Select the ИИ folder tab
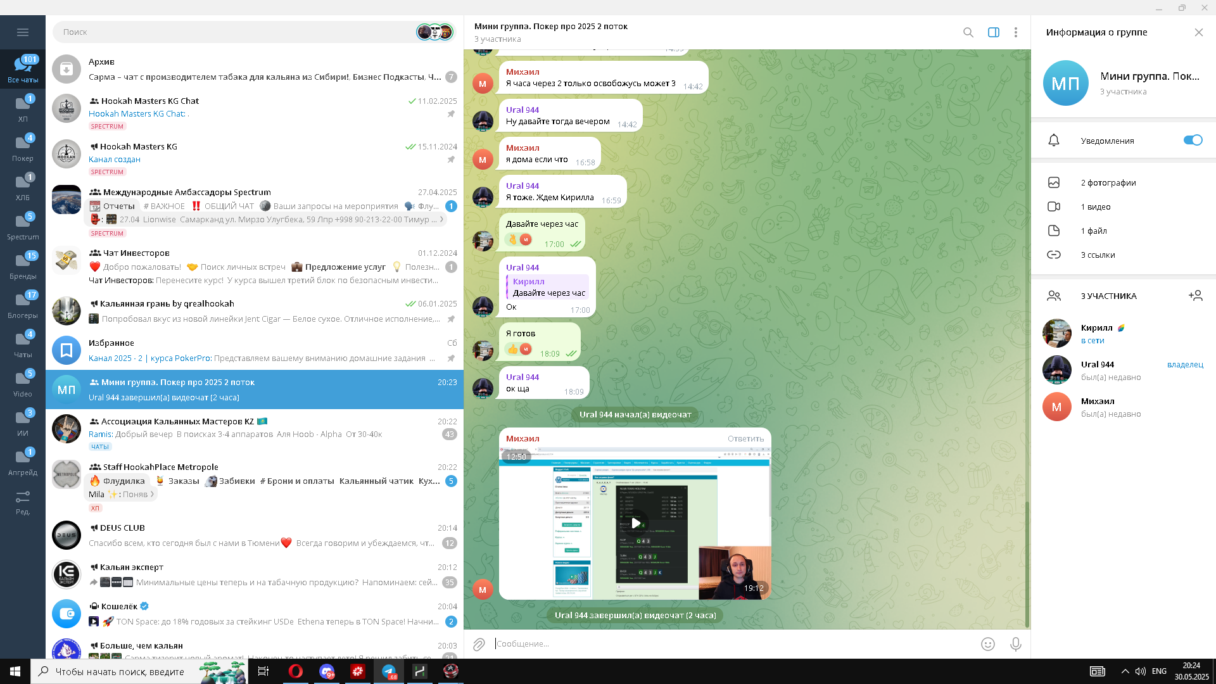1216x684 pixels. point(23,422)
